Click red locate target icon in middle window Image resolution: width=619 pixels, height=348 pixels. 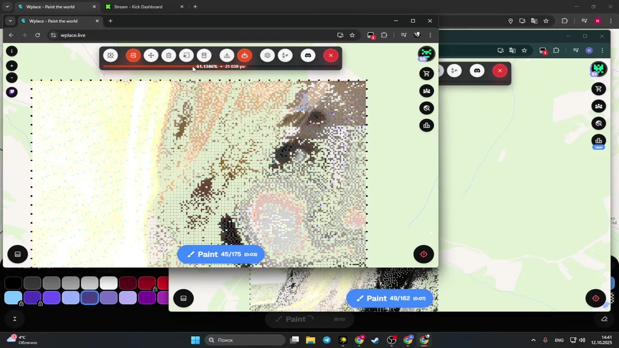tap(596, 298)
